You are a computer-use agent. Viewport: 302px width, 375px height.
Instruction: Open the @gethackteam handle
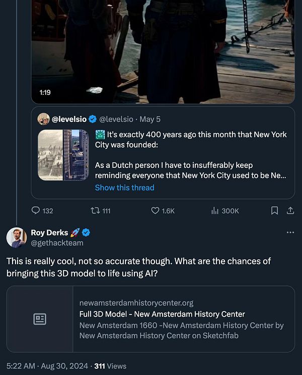tap(58, 242)
